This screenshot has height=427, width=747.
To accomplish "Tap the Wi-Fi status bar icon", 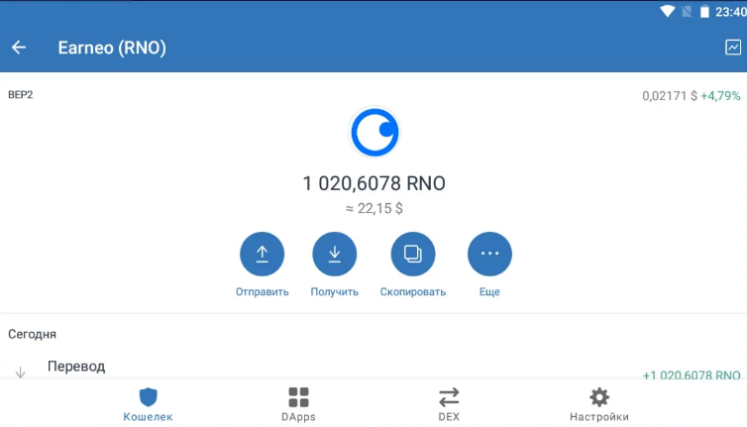I will (668, 12).
